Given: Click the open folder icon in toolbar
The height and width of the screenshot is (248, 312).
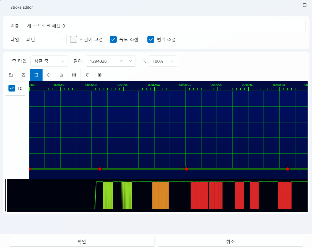Looking at the screenshot, I should pos(11,75).
